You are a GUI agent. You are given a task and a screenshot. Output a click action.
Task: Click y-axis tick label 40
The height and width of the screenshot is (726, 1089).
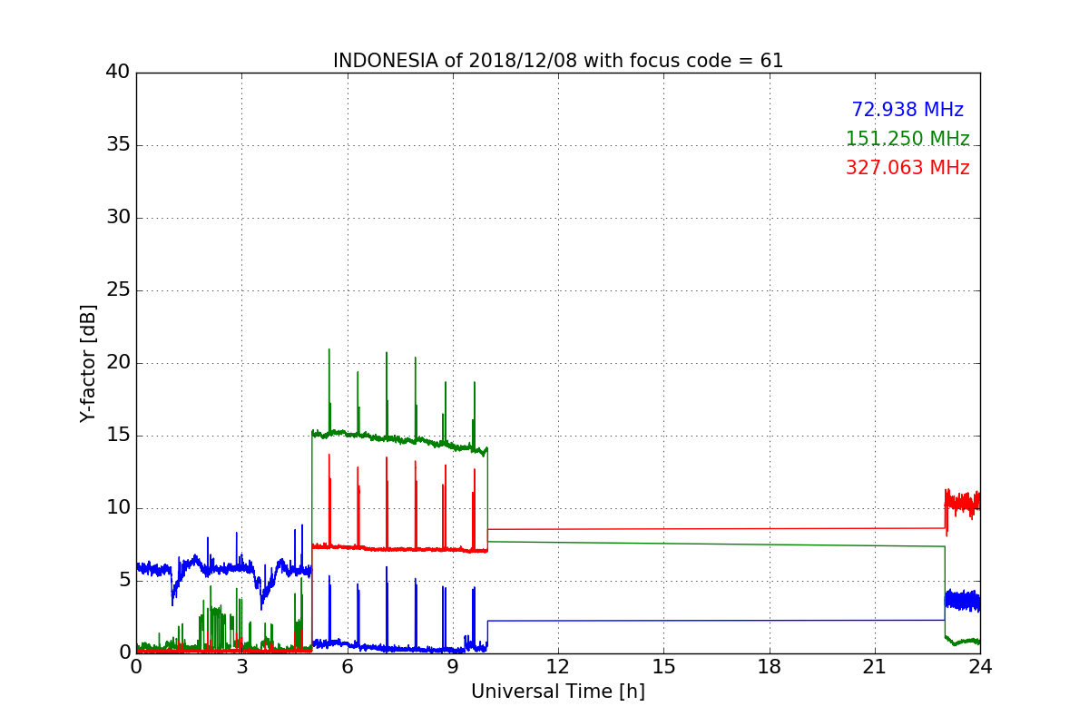pos(118,73)
